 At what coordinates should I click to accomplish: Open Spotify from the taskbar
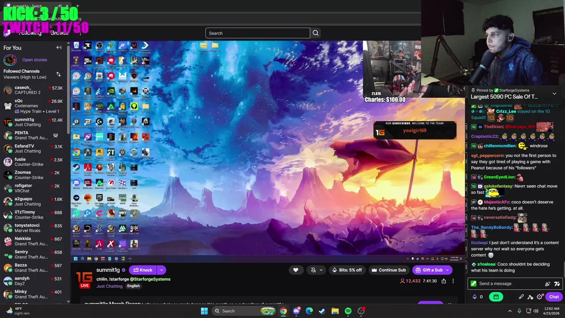tap(348, 311)
